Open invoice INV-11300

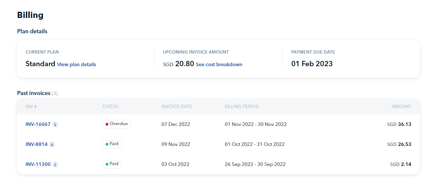coord(38,164)
